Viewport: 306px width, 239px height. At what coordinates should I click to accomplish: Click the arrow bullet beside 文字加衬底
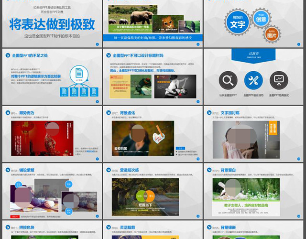click(209, 113)
